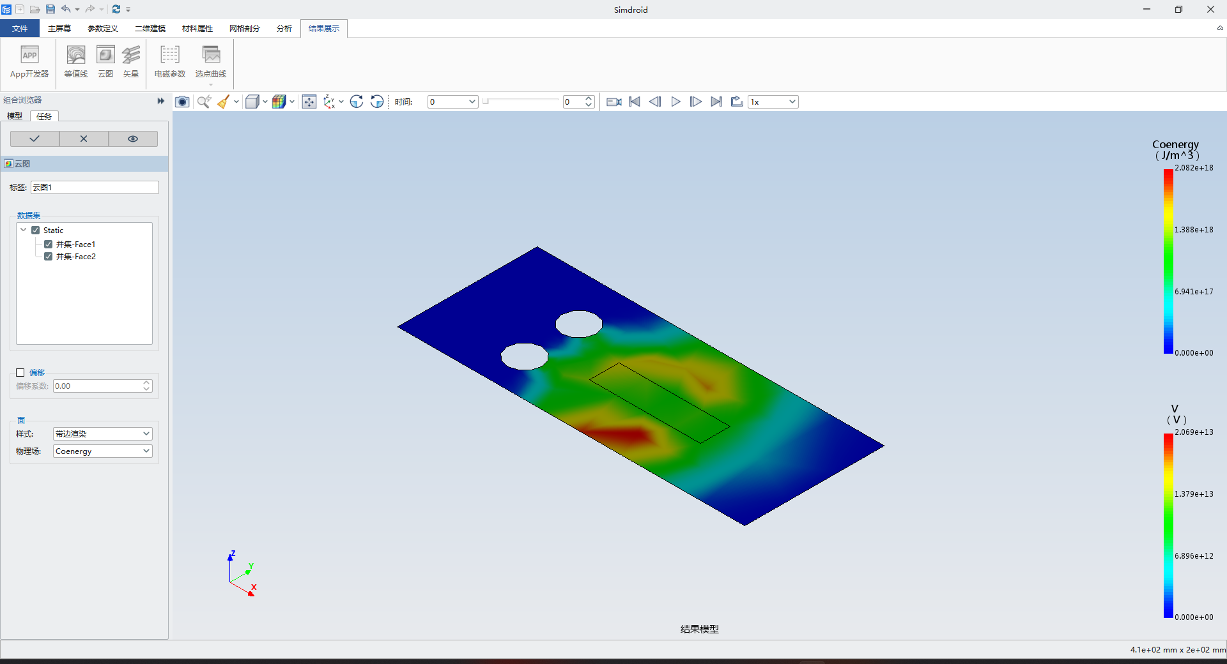1227x664 pixels.
Task: Click the refresh icon in title bar
Action: (x=116, y=9)
